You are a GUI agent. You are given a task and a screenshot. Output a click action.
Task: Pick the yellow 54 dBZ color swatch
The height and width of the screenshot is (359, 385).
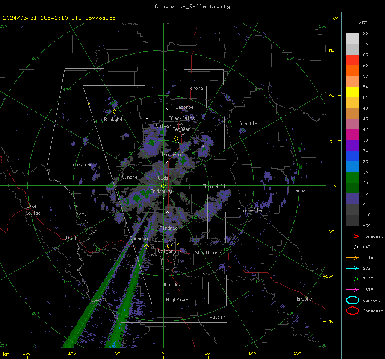pyautogui.click(x=352, y=92)
